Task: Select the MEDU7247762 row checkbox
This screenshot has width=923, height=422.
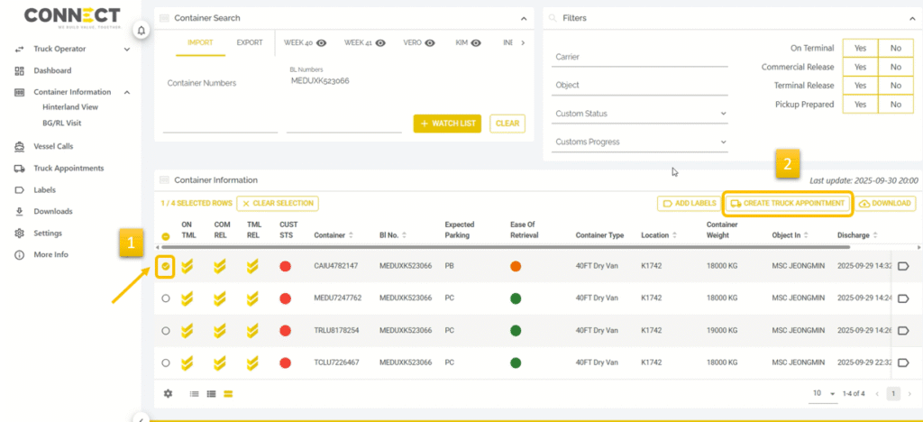Action: [166, 298]
